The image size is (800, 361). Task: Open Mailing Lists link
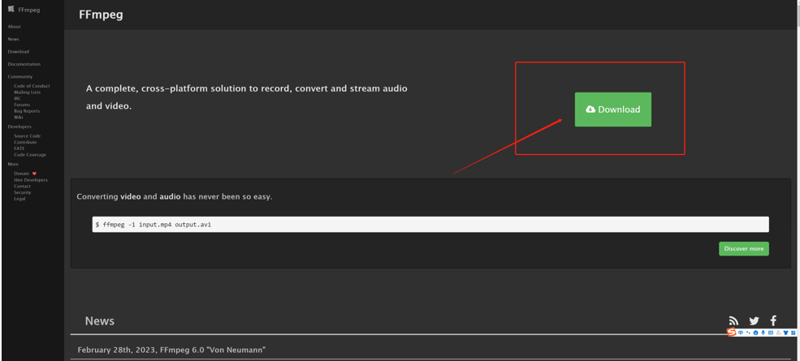click(27, 92)
